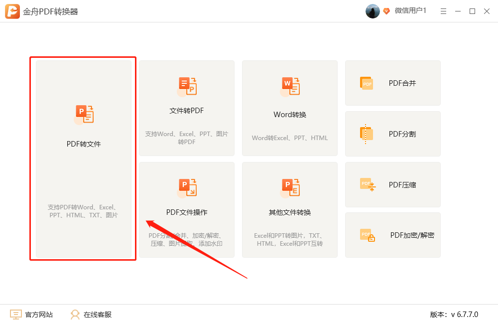498x324 pixels.
Task: Open the user avatar profile picture
Action: click(373, 11)
